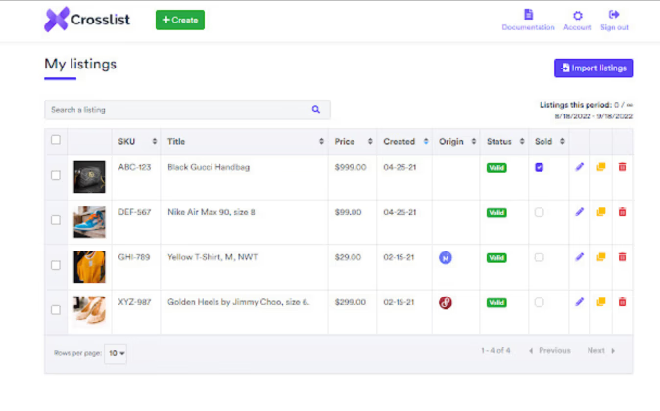Screen dimensions: 660x411
Task: Edit the Black Gucci Handbag listing
Action: coord(580,167)
